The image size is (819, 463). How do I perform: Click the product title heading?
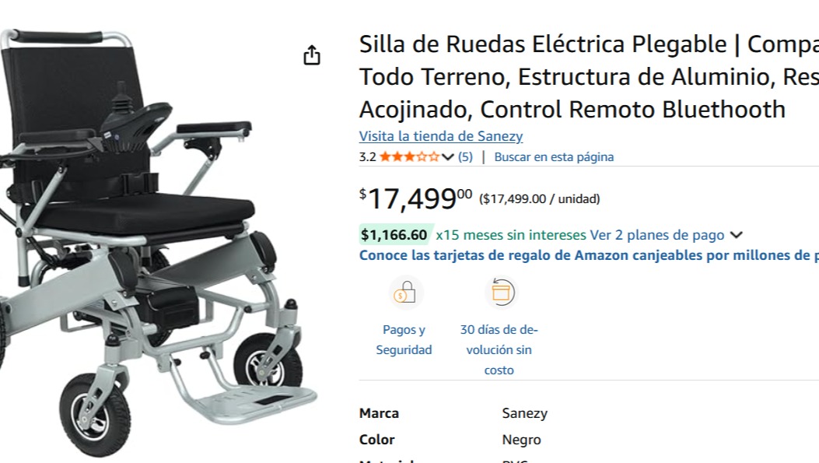pyautogui.click(x=589, y=77)
